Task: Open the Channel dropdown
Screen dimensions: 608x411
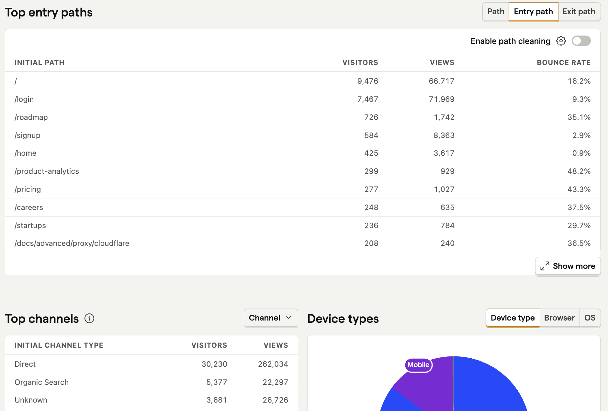Action: (271, 318)
